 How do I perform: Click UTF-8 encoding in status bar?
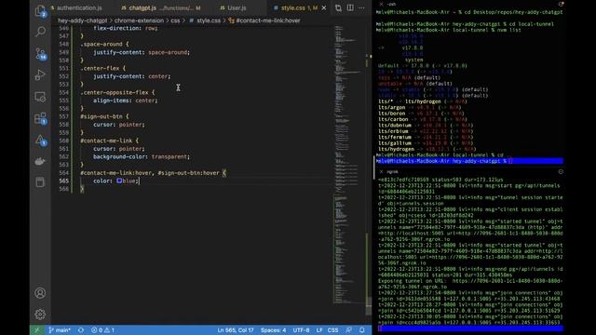click(x=301, y=330)
